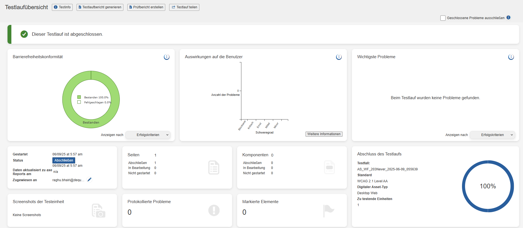This screenshot has width=523, height=228.
Task: Click the Protokollierte Probleme exclamation icon
Action: [214, 210]
